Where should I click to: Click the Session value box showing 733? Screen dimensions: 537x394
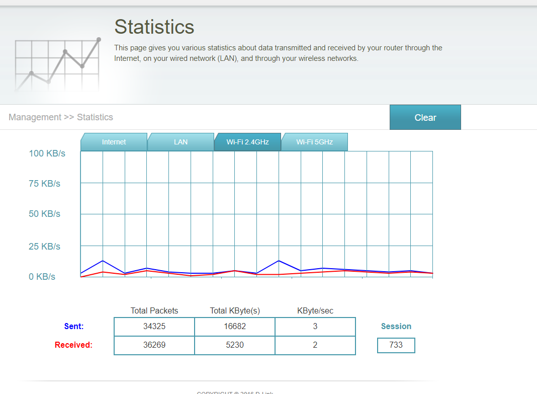point(396,345)
